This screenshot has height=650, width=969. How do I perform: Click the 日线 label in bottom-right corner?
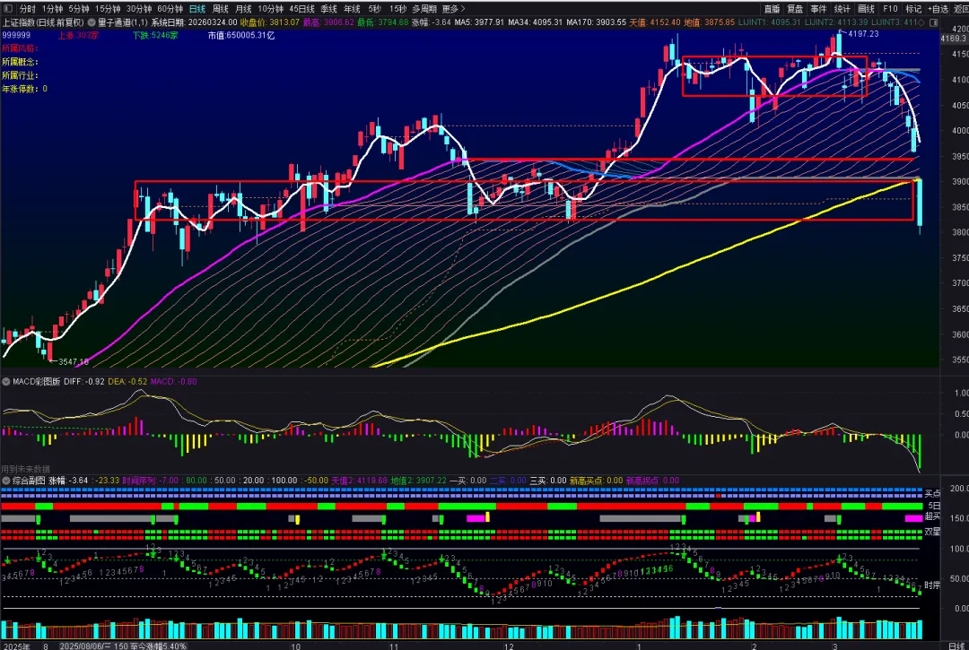[x=956, y=646]
